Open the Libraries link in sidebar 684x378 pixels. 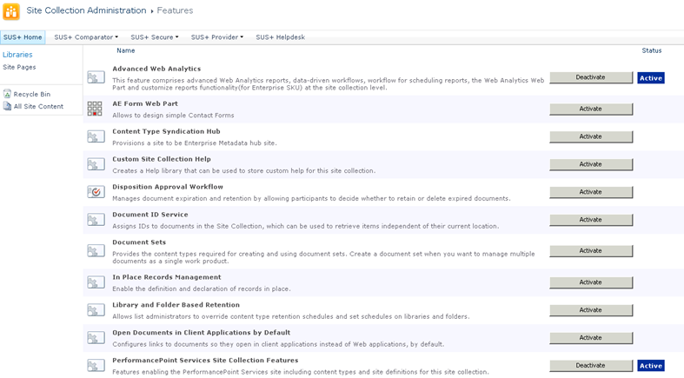tap(17, 55)
